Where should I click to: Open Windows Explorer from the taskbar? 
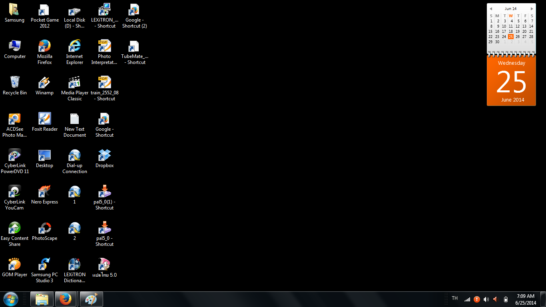pos(42,299)
